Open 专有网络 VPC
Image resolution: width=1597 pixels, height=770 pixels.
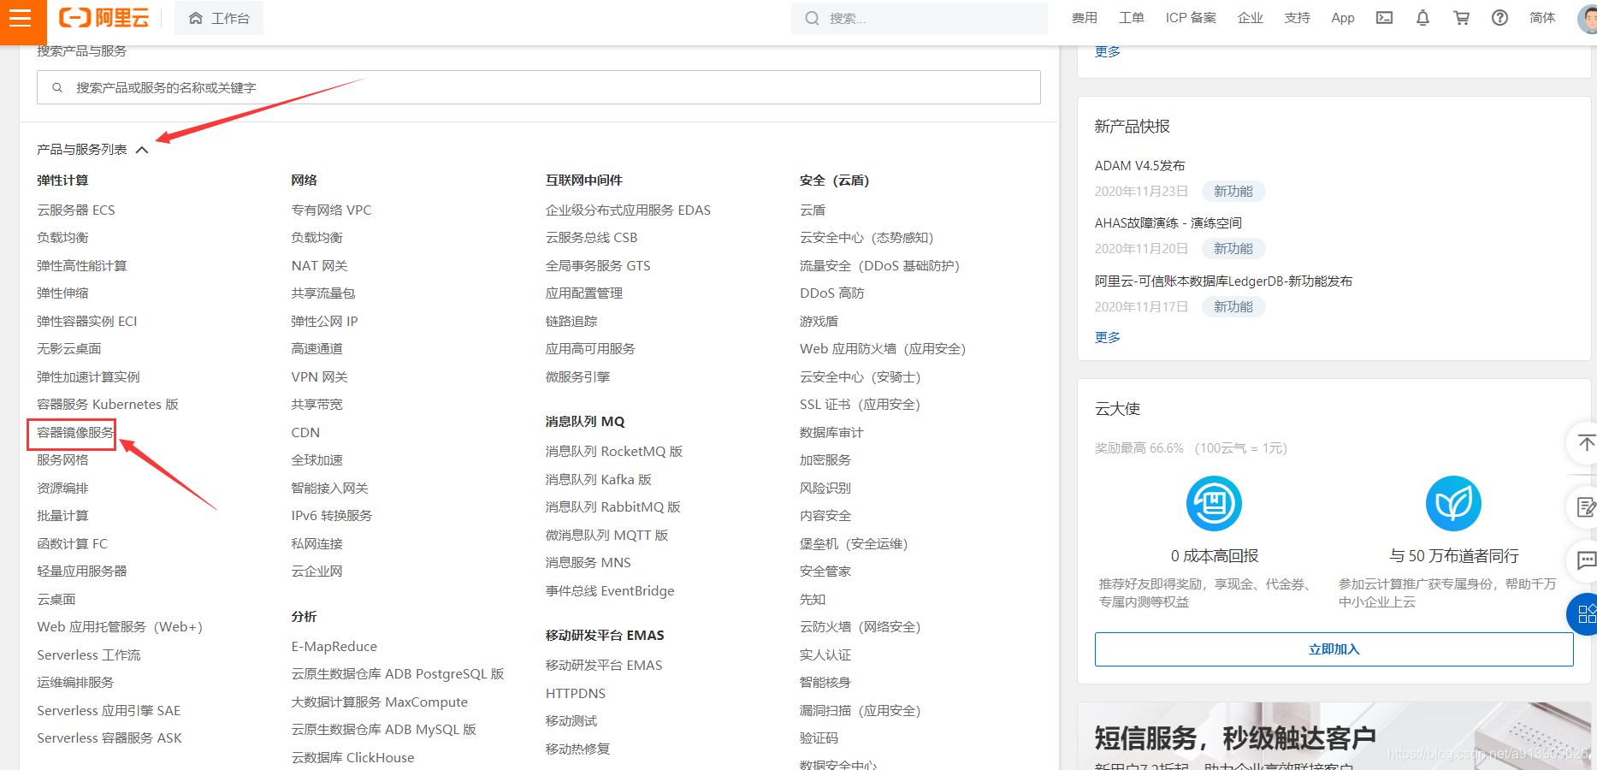coord(331,210)
